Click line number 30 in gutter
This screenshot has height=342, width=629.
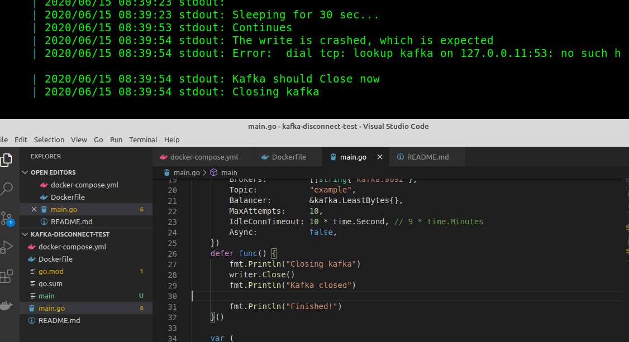(172, 296)
